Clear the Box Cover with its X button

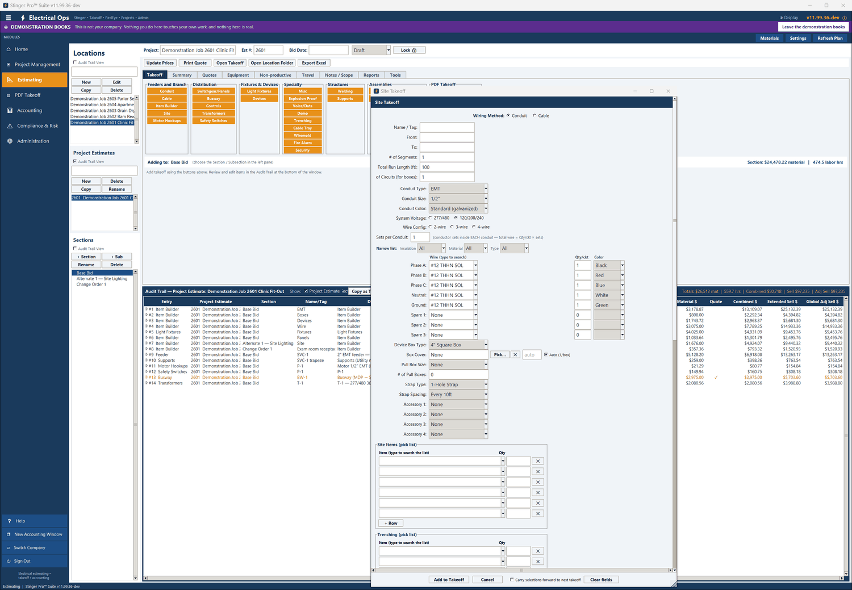[x=515, y=355]
